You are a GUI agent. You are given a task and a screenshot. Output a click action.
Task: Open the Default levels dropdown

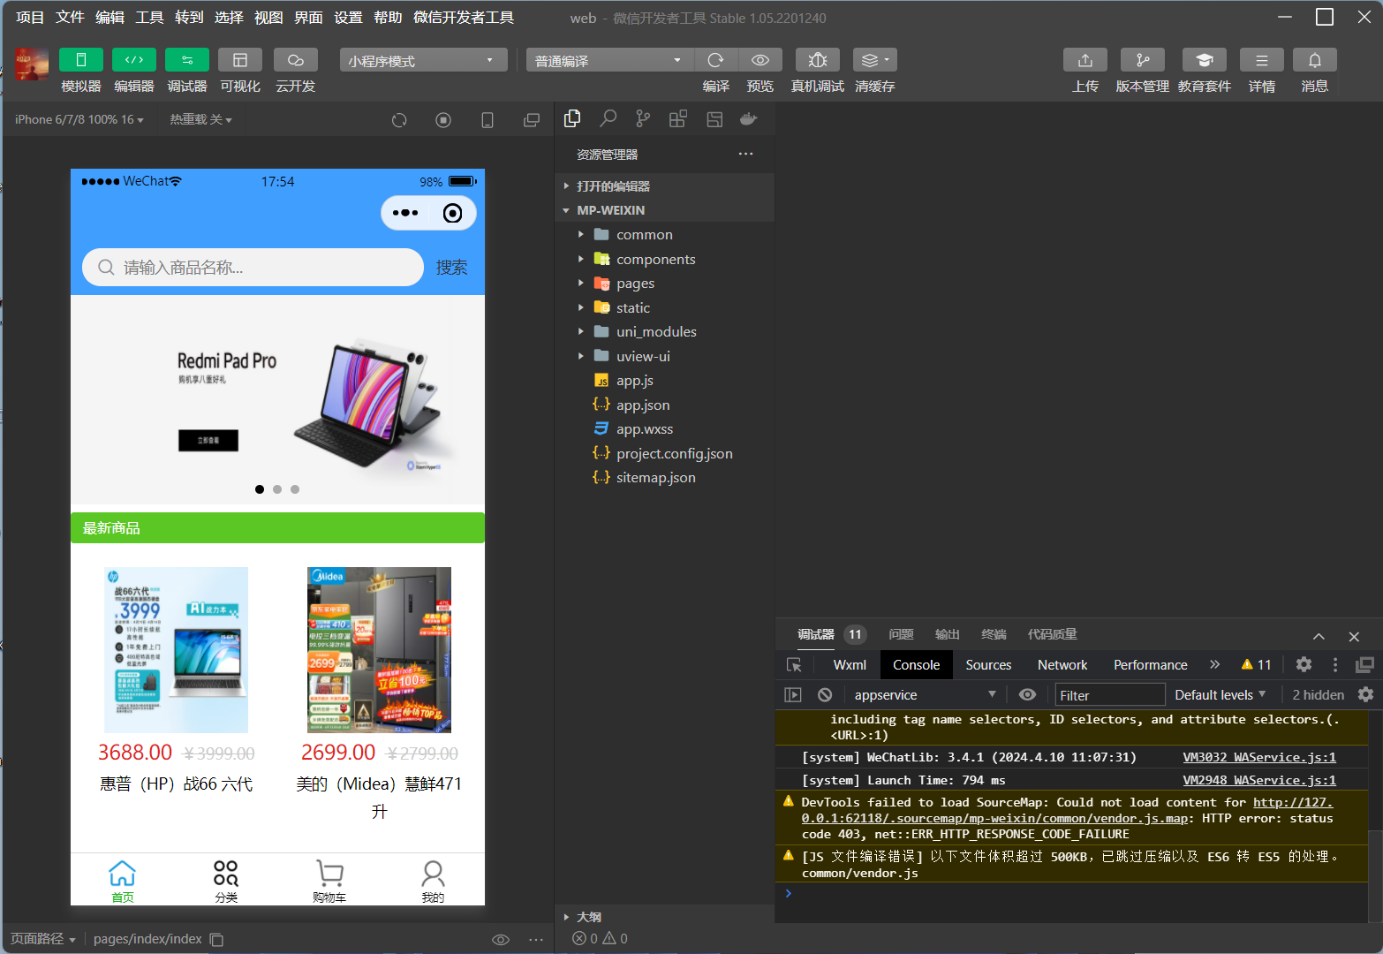pyautogui.click(x=1221, y=695)
